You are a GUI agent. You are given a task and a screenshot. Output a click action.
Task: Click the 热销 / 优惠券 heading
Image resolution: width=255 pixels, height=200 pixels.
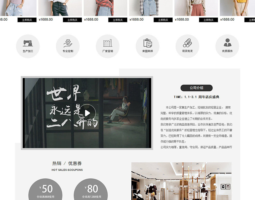coord(67,163)
